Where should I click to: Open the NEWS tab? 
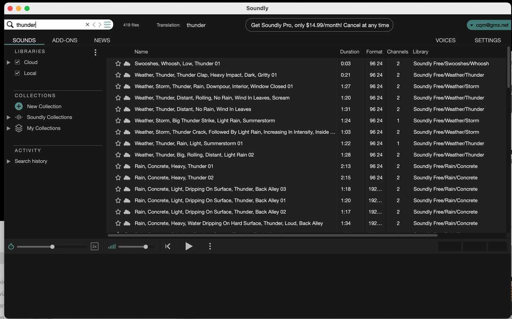102,40
